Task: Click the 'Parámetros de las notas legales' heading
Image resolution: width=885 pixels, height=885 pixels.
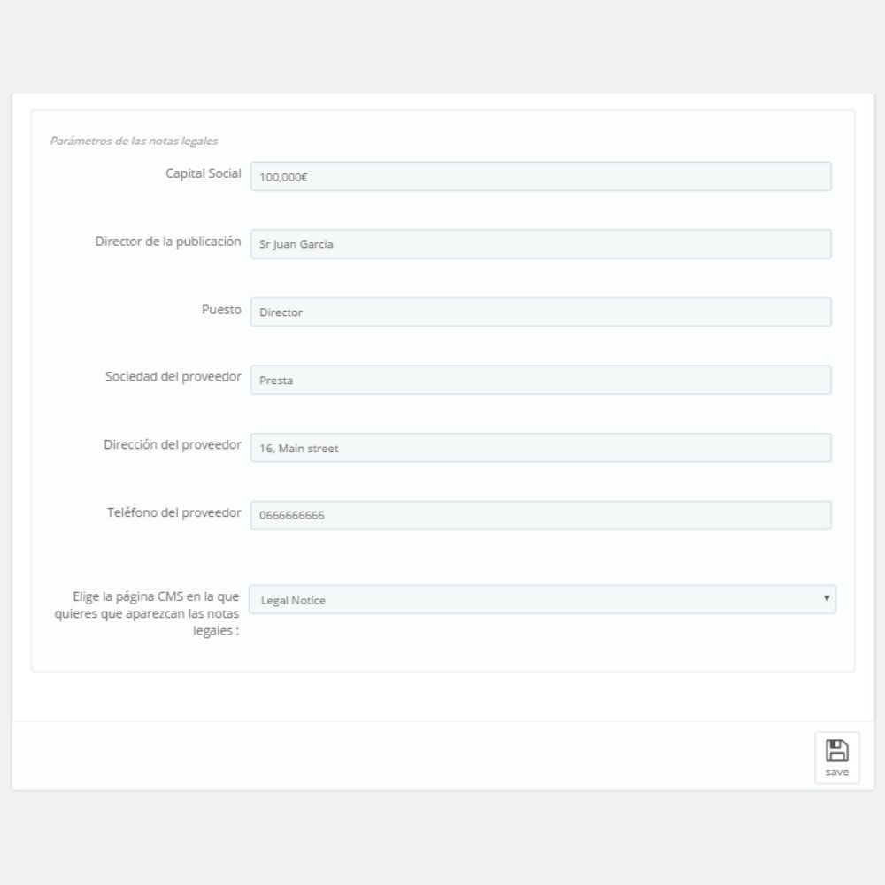Action: 134,141
